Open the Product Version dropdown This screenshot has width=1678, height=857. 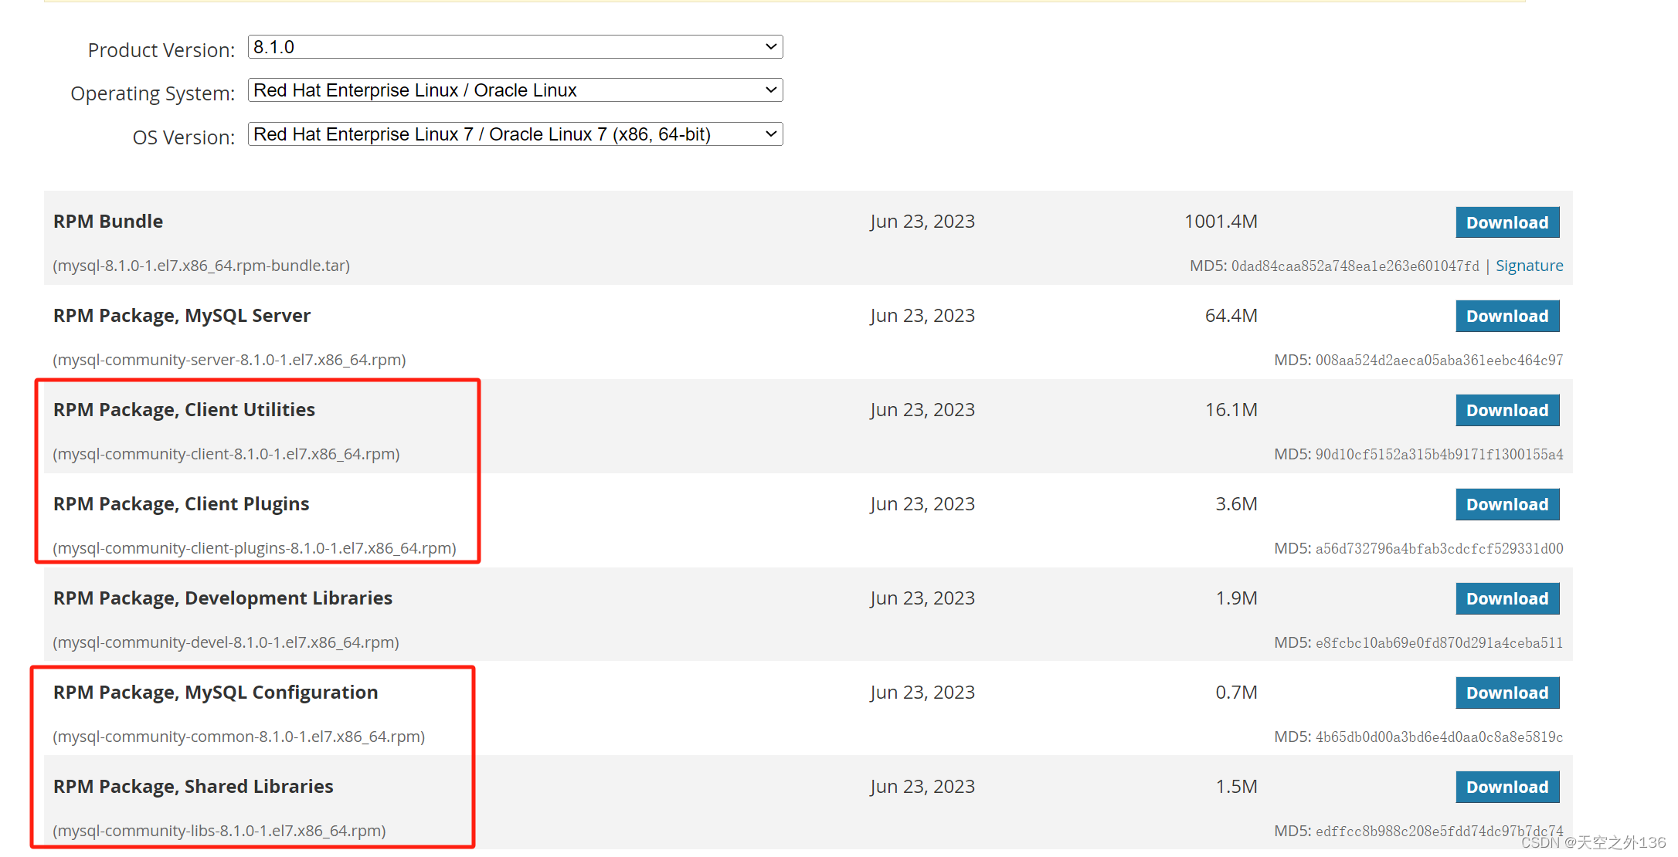[515, 47]
